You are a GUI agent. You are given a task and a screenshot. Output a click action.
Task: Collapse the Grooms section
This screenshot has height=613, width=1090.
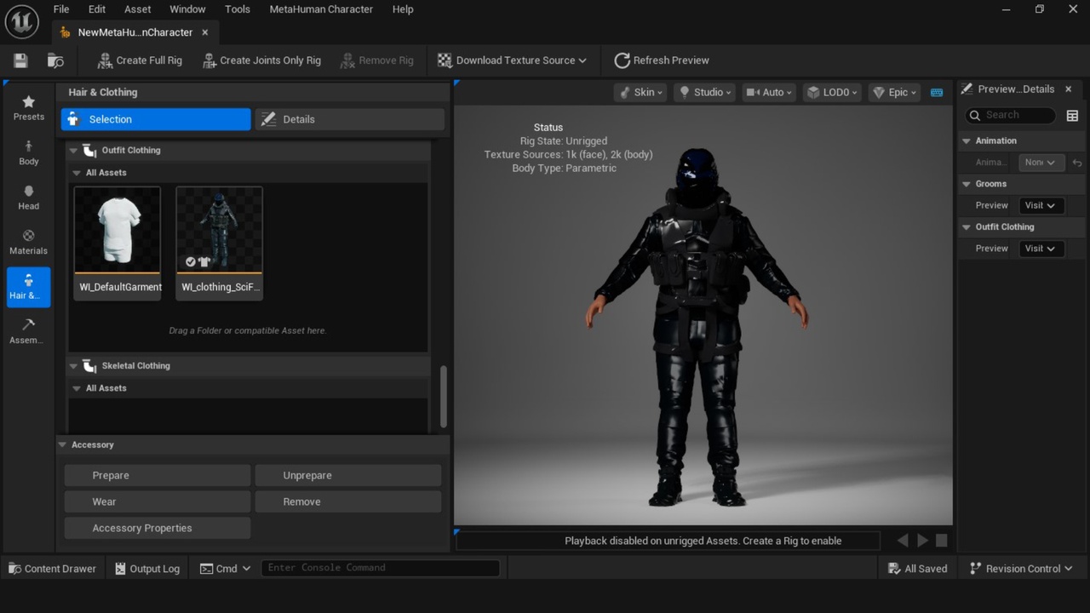click(967, 184)
